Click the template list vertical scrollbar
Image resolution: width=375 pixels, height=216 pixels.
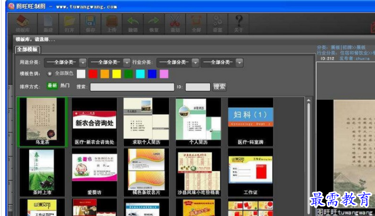(x=308, y=157)
